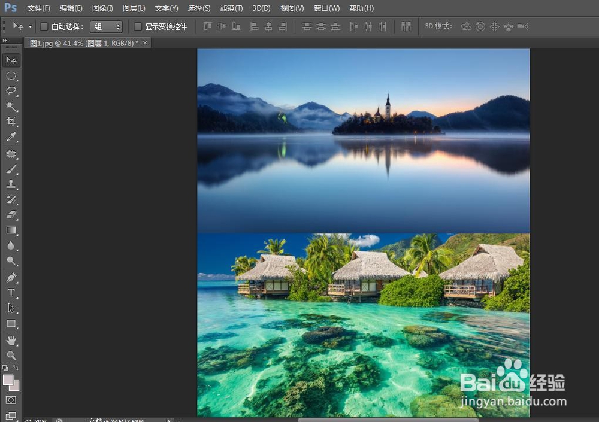Swap foreground and background colors

(x=16, y=368)
